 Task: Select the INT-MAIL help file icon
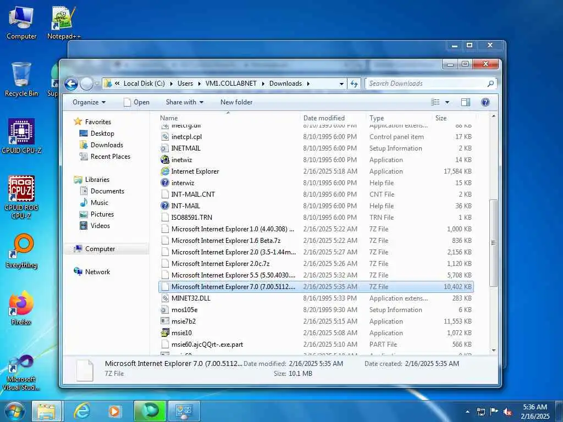(x=165, y=206)
